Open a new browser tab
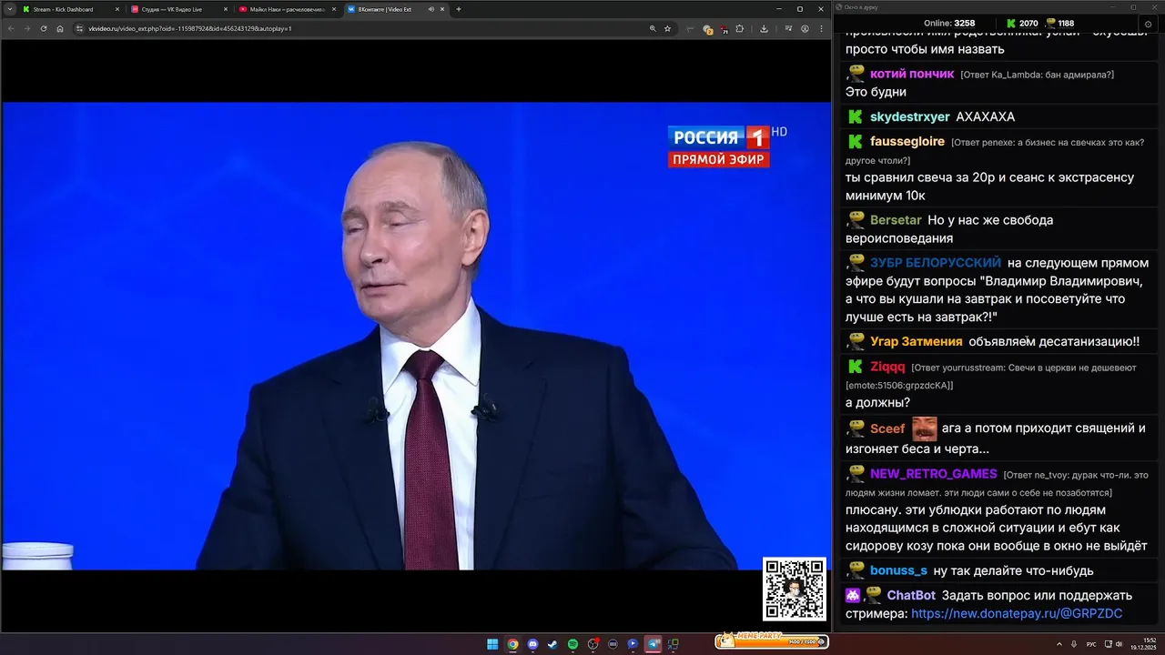This screenshot has width=1165, height=655. coord(459,9)
